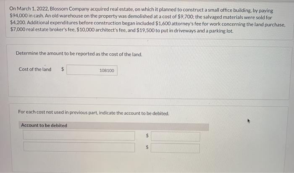Click the For each cost not used instruction
The image size is (294, 173).
pos(94,113)
